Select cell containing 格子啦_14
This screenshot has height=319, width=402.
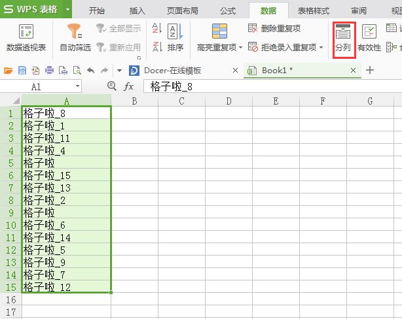[x=66, y=237]
